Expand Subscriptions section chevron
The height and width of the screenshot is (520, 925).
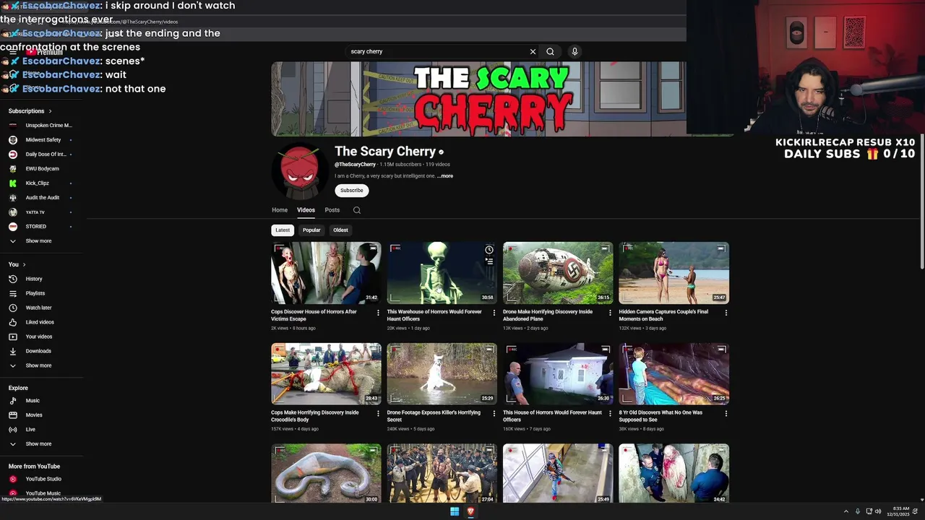[x=50, y=111]
